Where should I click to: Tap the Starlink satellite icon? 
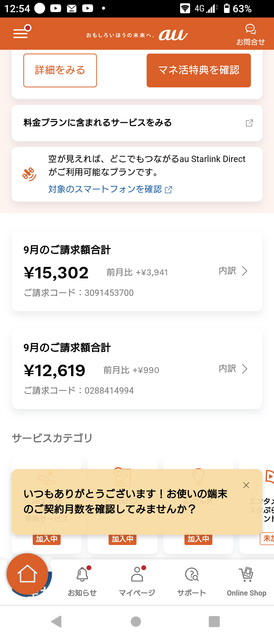tap(29, 174)
